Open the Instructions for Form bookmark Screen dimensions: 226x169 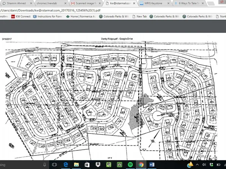pyautogui.click(x=48, y=16)
